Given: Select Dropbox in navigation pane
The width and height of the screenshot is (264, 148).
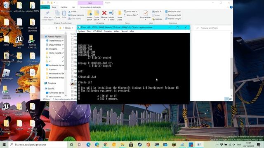Looking at the screenshot, I should pyautogui.click(x=50, y=83).
